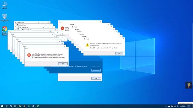Viewport: 193px width, 108px height.
Task: Open the This PC desktop icon
Action: 5,5
